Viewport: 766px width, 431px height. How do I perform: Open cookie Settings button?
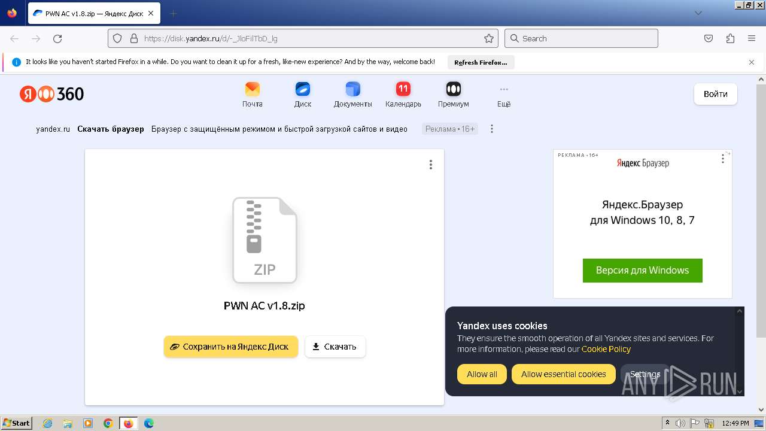pos(645,374)
